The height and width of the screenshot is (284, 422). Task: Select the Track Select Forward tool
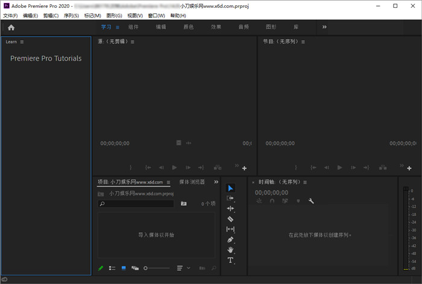coord(230,199)
